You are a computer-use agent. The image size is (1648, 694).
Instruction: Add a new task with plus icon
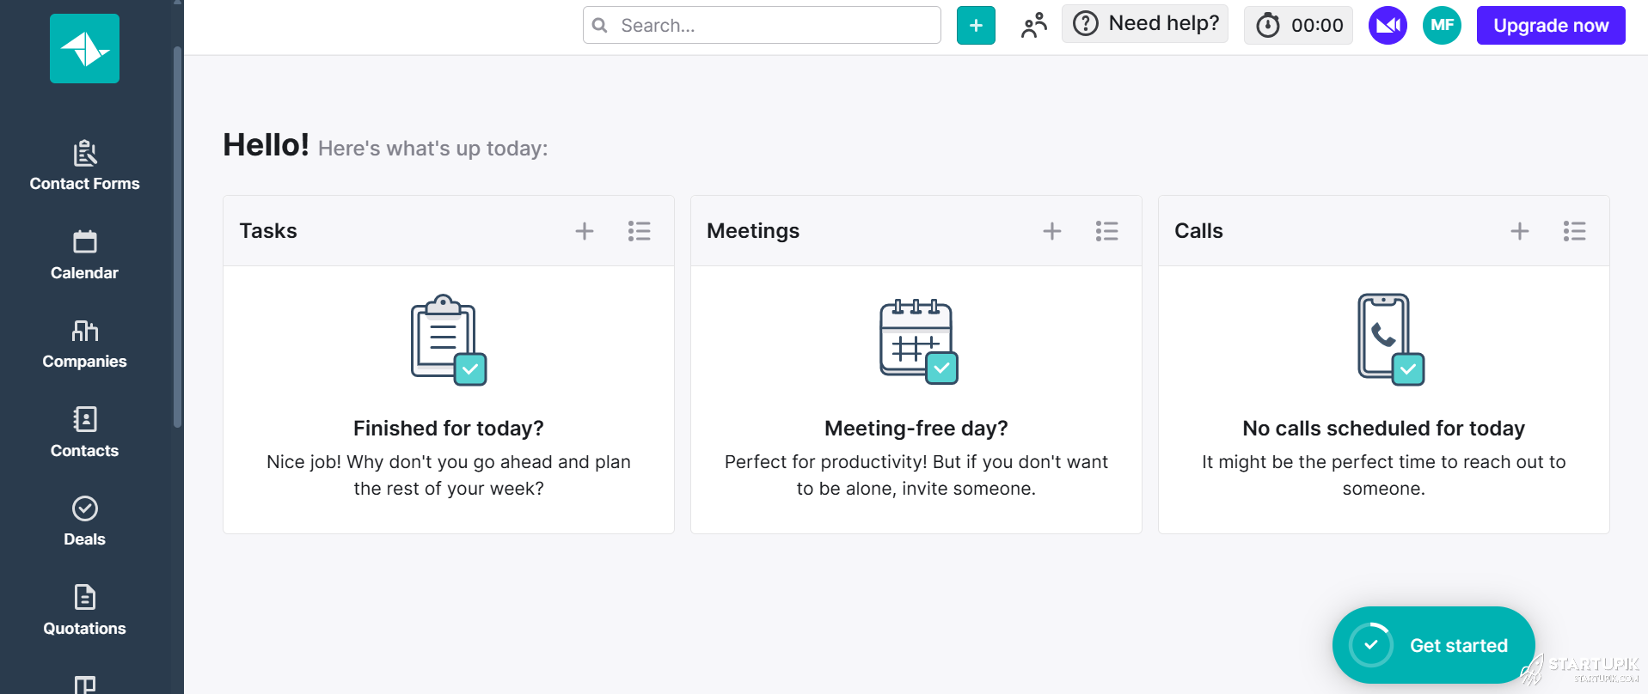tap(585, 231)
